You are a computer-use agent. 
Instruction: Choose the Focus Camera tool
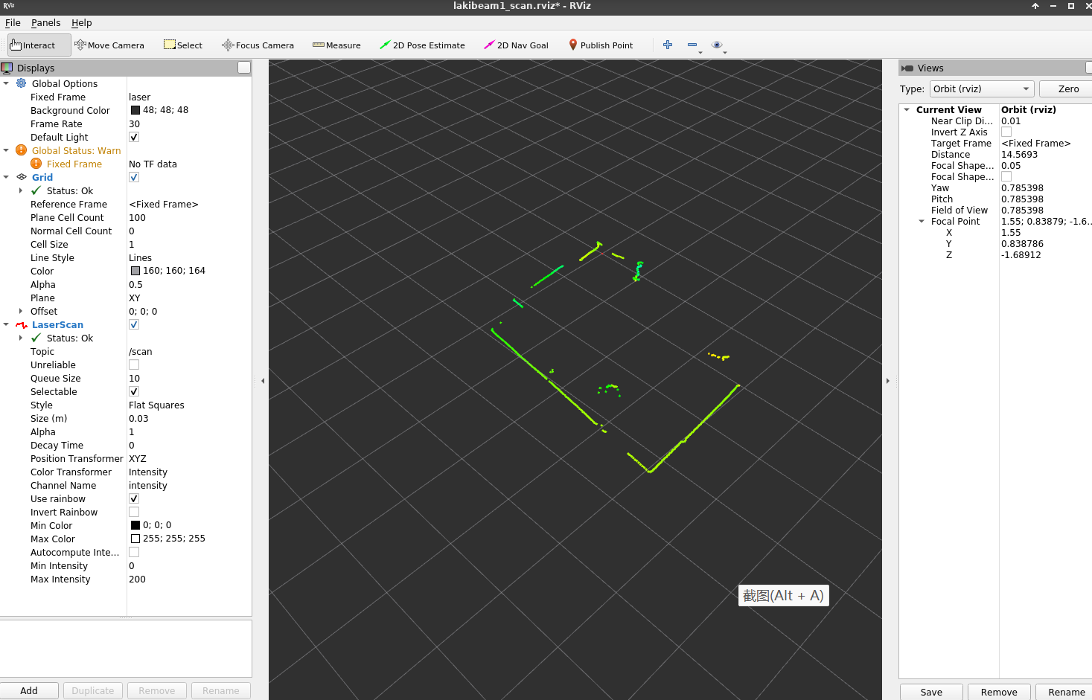258,45
